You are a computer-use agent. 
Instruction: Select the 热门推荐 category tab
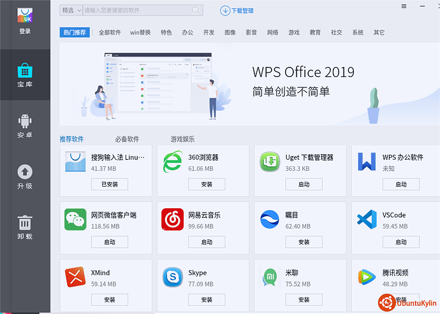coord(75,32)
